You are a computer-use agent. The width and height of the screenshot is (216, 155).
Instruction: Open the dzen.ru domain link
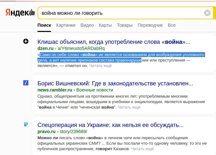[46, 48]
